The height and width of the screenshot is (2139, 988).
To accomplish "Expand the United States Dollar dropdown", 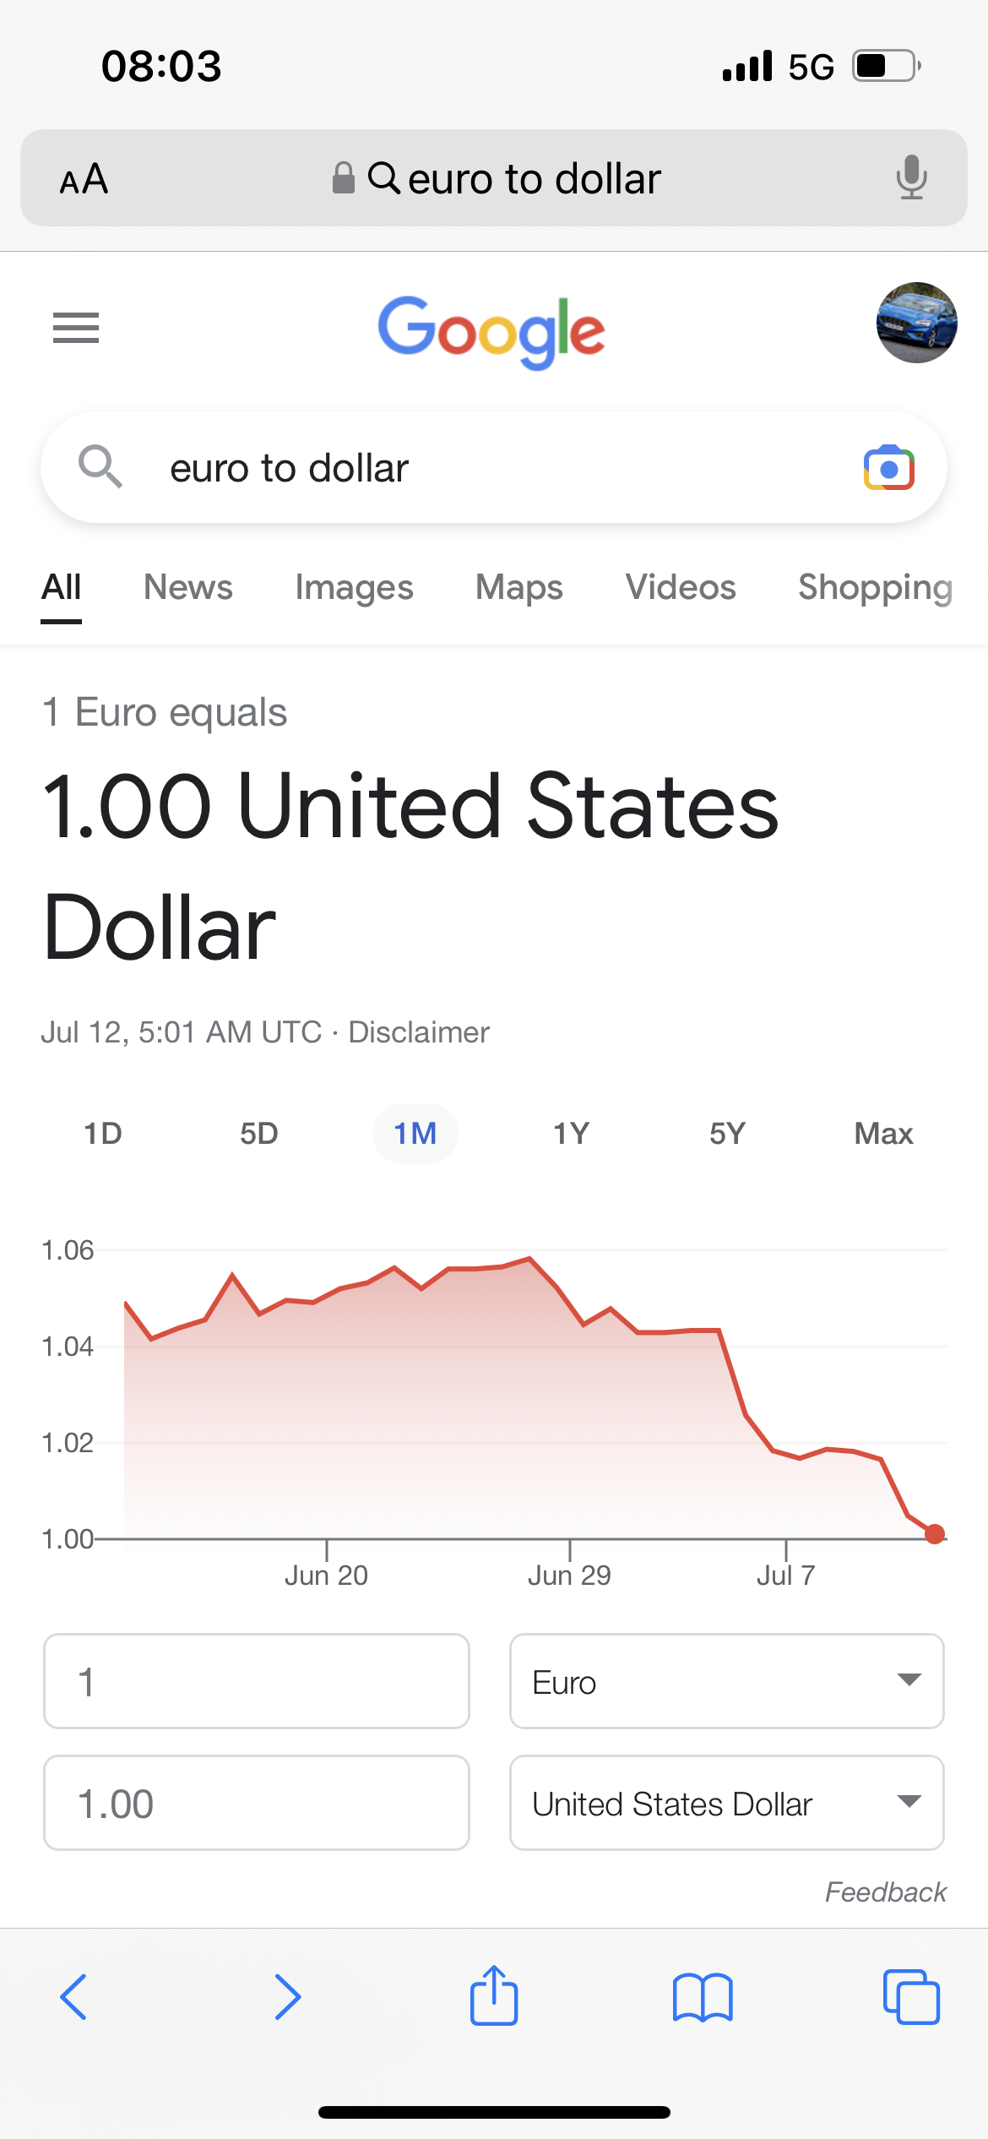I will pos(727,1803).
